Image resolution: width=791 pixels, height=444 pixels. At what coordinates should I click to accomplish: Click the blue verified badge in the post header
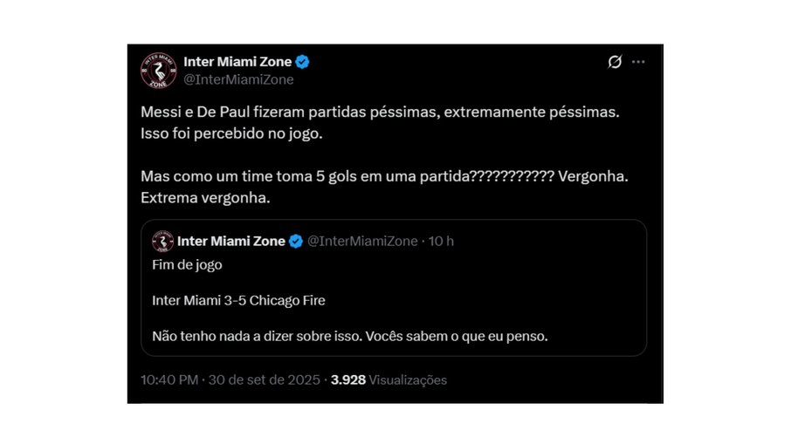click(303, 62)
